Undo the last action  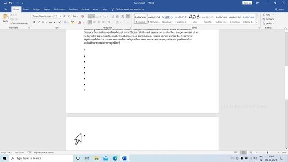point(10,3)
